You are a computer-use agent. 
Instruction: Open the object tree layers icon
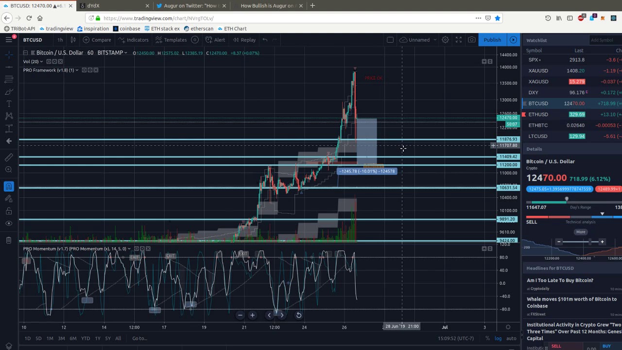click(9, 346)
